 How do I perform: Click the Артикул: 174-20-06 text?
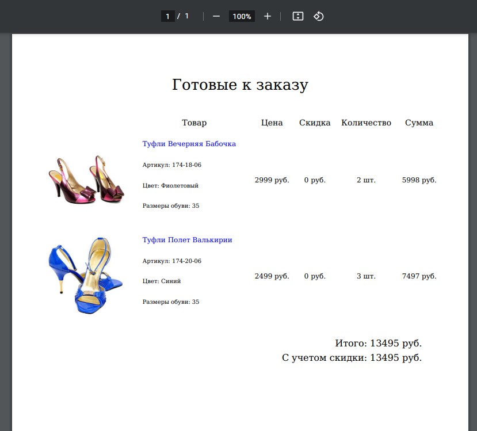coord(172,261)
